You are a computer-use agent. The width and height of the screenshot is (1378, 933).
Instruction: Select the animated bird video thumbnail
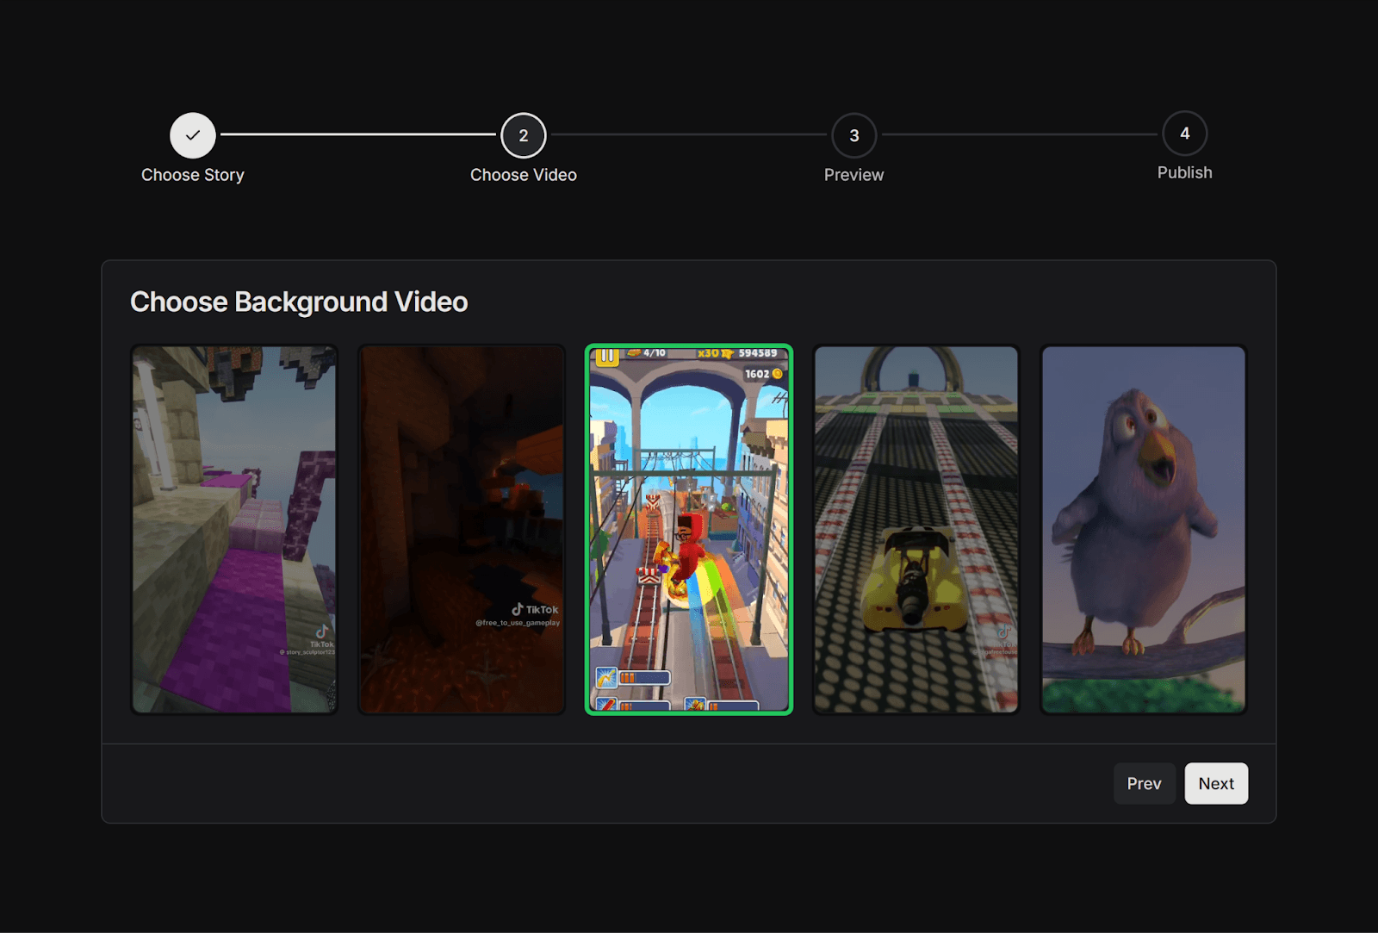tap(1143, 528)
